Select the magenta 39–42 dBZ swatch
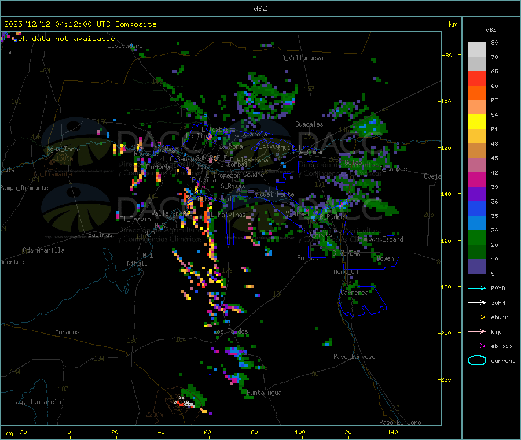521x440 pixels. coord(477,179)
